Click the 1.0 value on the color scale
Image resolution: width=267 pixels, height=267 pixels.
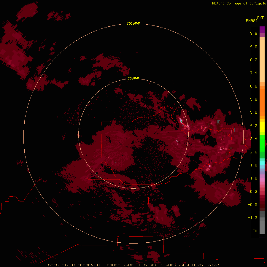click(x=254, y=178)
